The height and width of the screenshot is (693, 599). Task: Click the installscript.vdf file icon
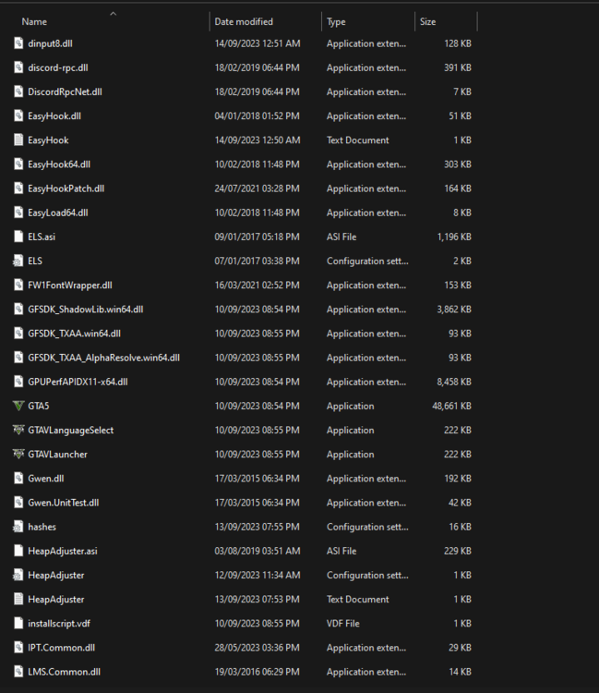point(18,623)
